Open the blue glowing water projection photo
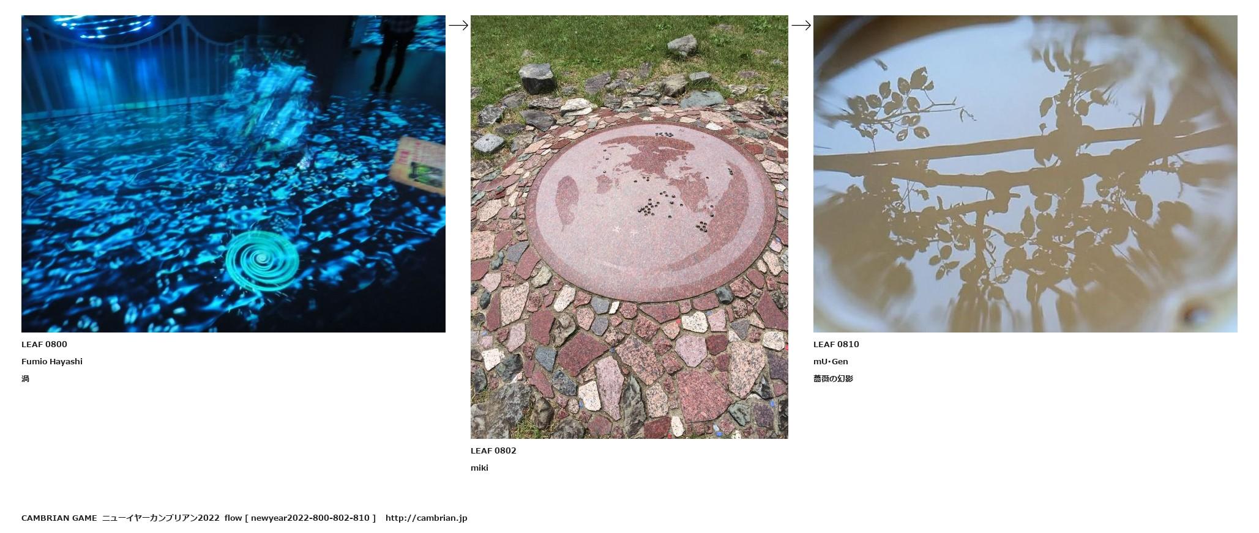This screenshot has width=1259, height=533. coord(233,174)
